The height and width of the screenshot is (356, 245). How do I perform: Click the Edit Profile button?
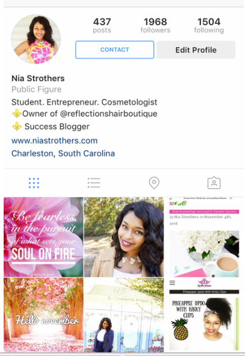[196, 49]
